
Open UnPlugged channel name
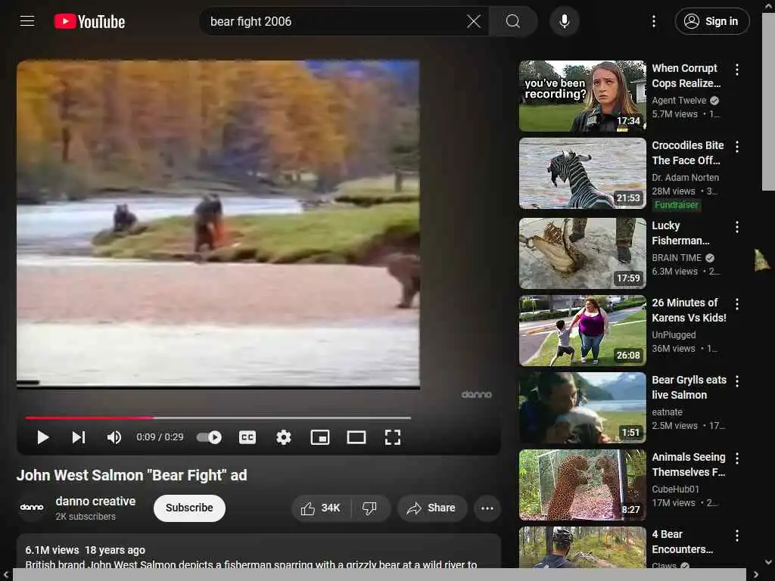(674, 335)
